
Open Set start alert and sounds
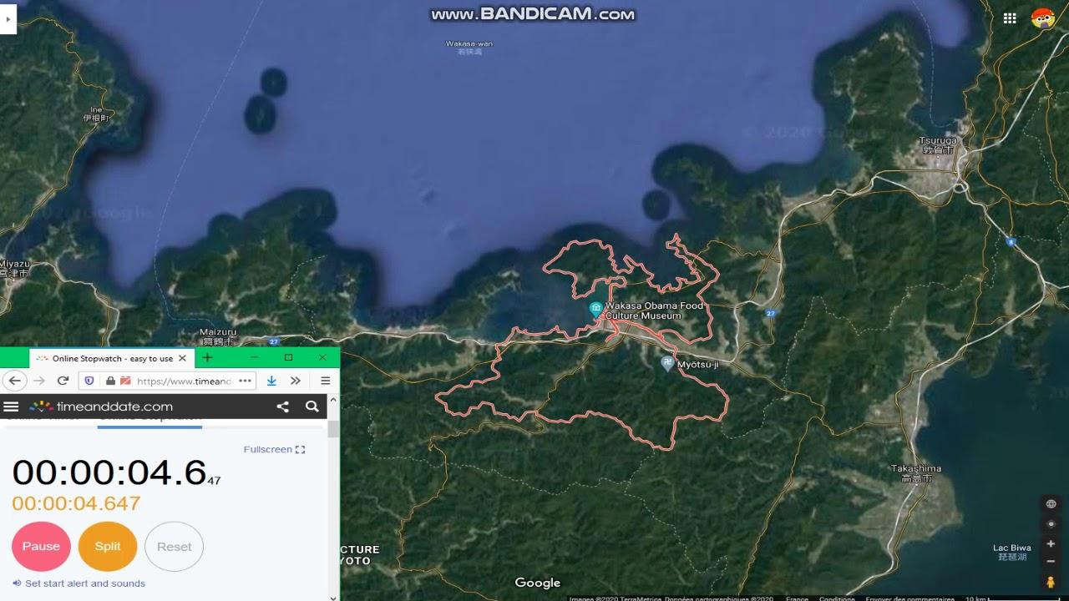click(x=84, y=583)
